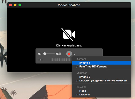Minimize the Videoaufnahme window
This screenshot has height=99, width=135.
(x=15, y=5)
